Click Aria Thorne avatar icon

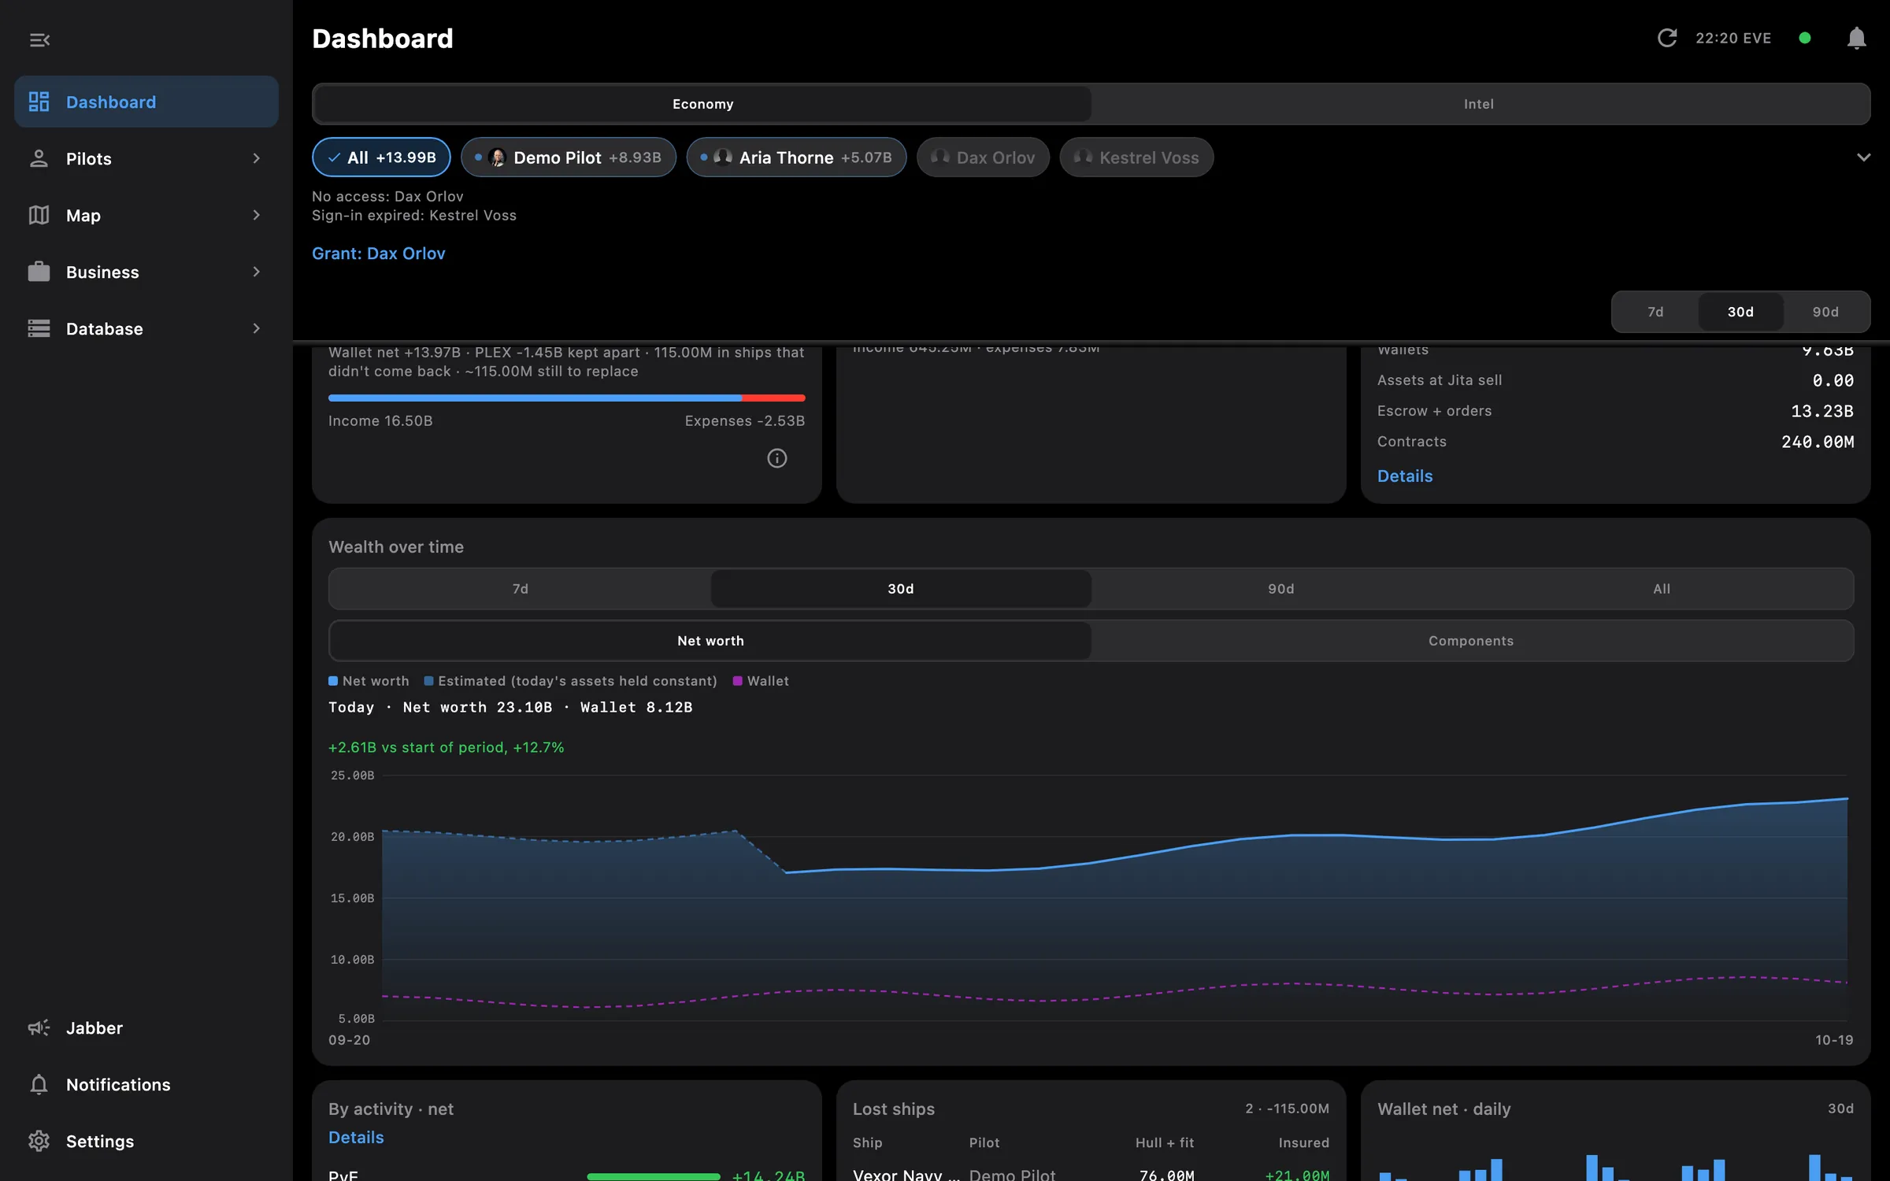(723, 157)
